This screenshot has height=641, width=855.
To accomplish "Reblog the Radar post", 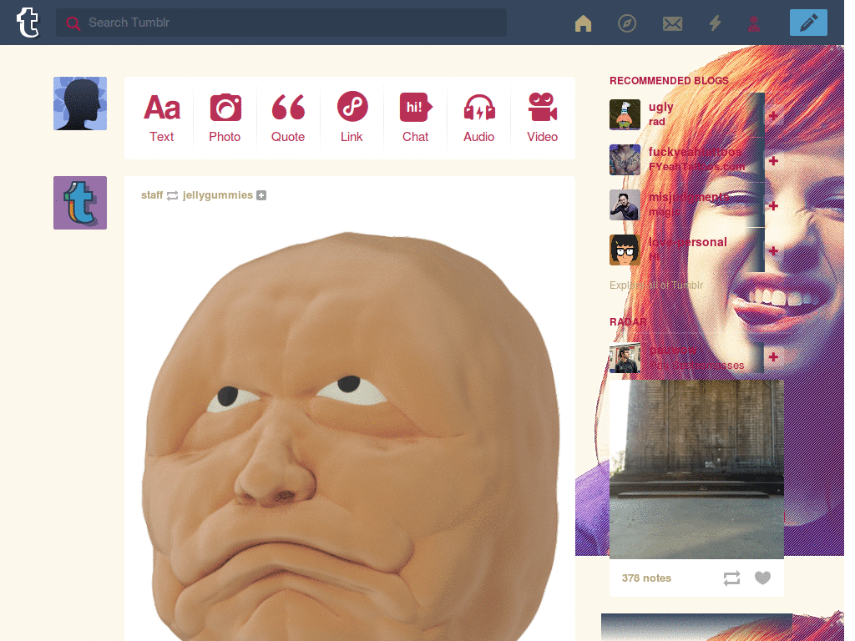I will pyautogui.click(x=731, y=578).
